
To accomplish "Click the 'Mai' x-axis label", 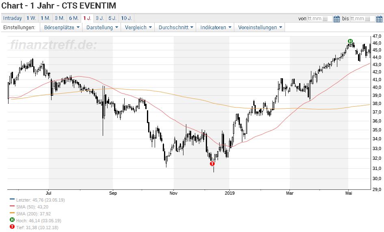I will click(349, 193).
